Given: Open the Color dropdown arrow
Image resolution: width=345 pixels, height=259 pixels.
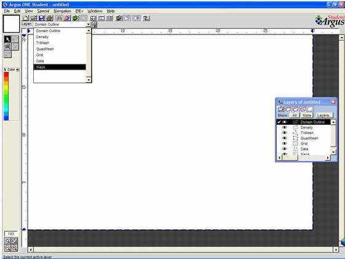Looking at the screenshot, I should point(17,70).
